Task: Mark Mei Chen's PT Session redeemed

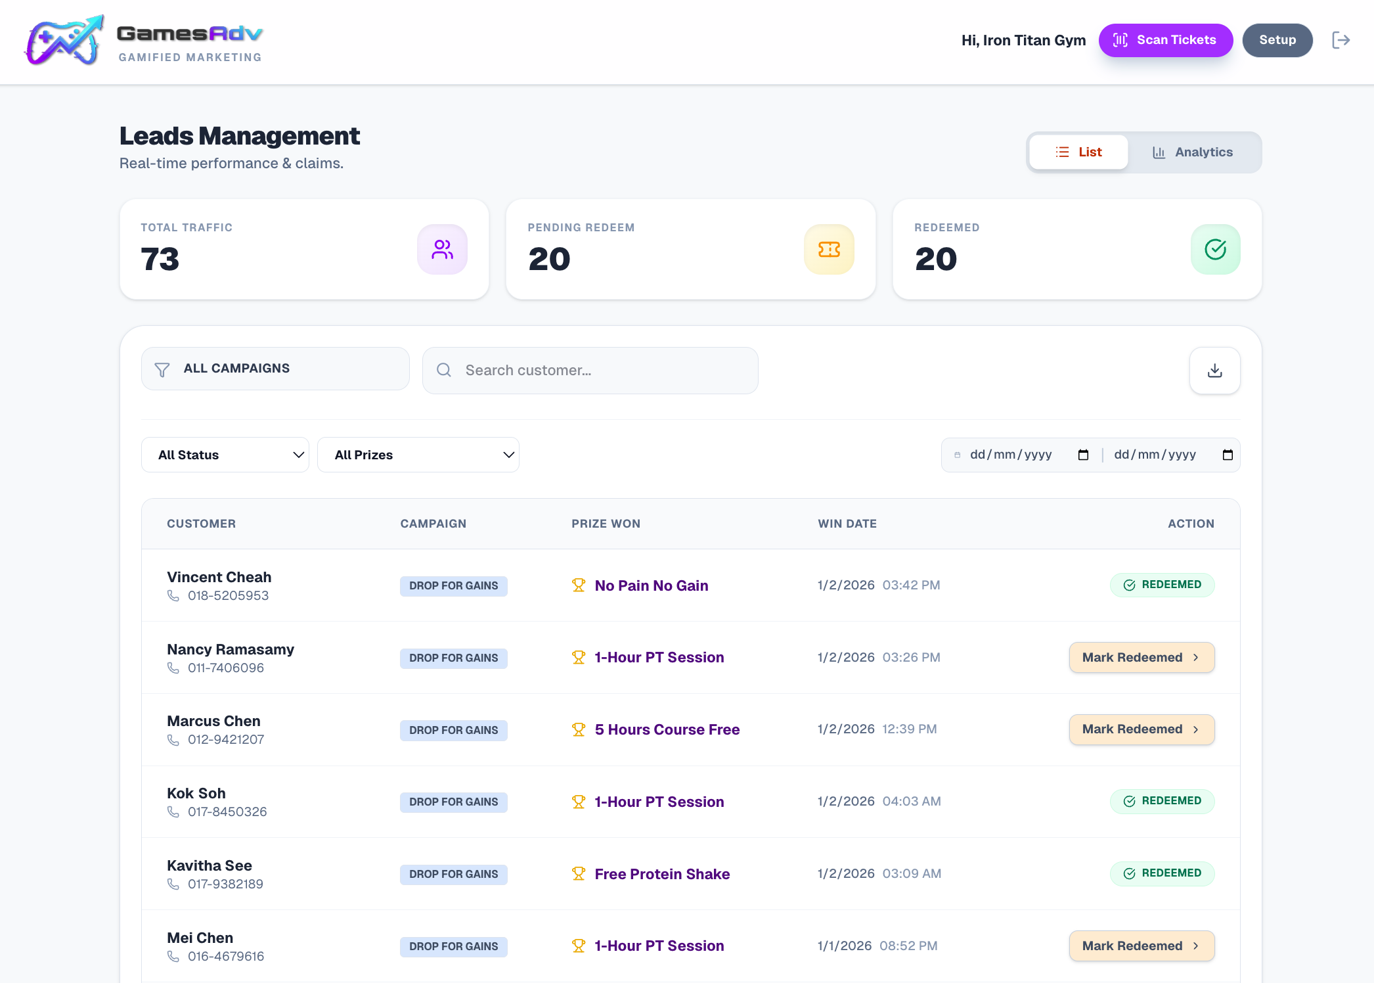Action: (1141, 946)
